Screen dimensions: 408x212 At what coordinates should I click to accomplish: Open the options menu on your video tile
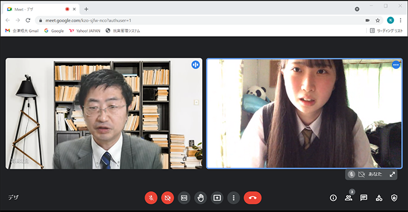pyautogui.click(x=396, y=65)
